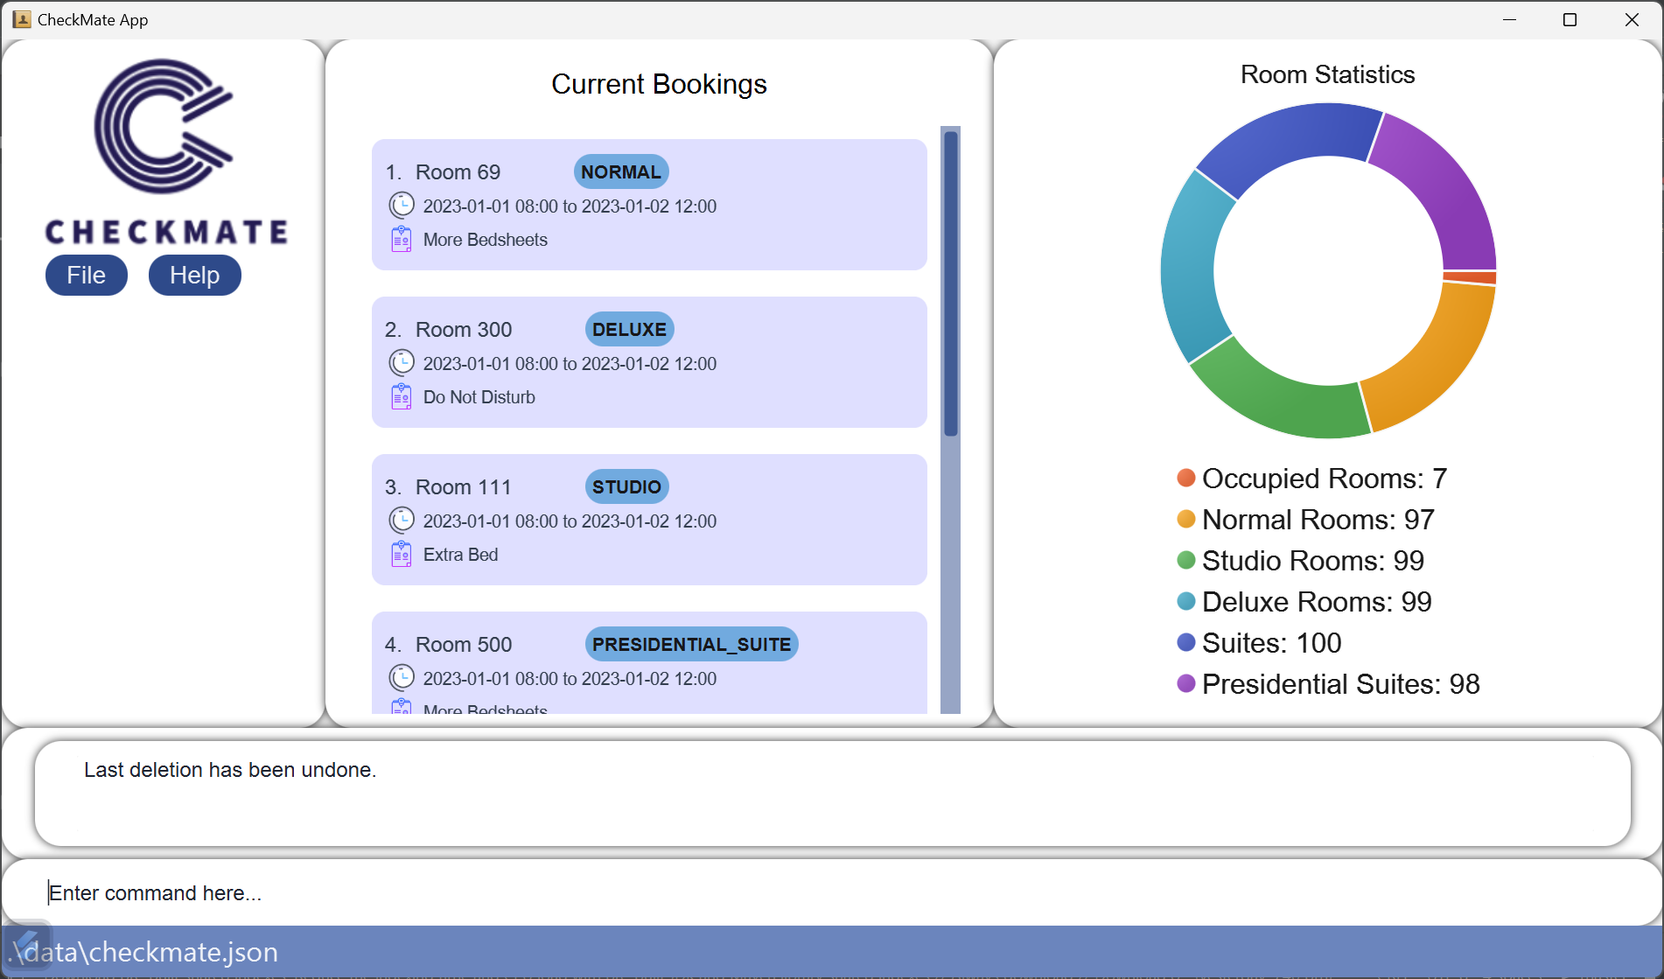
Task: Click the clipboard icon next to Do Not Disturb
Action: 402,396
